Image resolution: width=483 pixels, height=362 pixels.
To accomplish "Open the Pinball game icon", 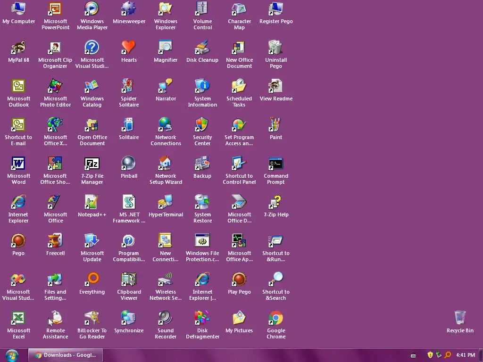I will 129,164.
